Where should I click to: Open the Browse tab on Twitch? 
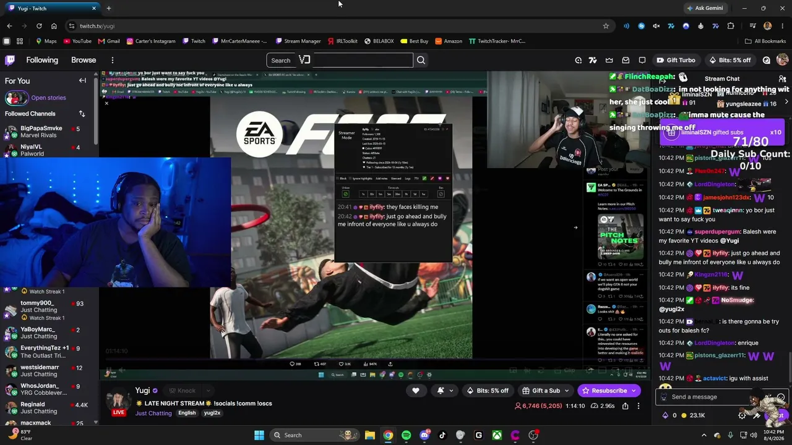click(84, 60)
